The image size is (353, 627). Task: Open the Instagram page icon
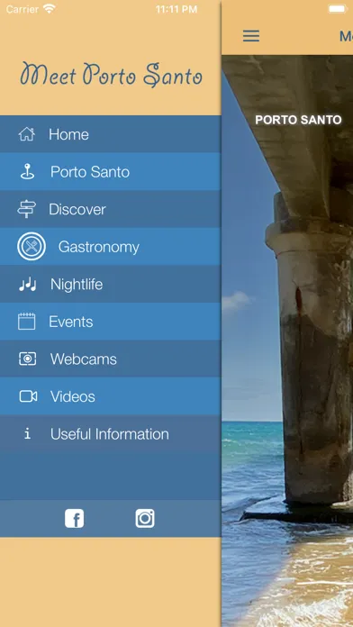click(x=145, y=519)
